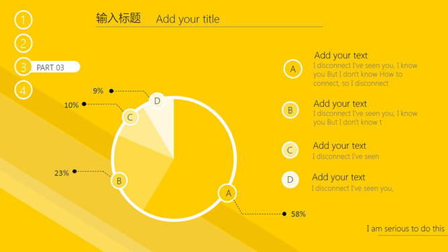This screenshot has width=448, height=252.
Task: Select the D marker atop pie chart
Action: 157,101
